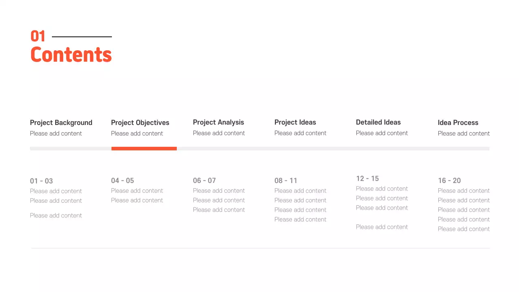The width and height of the screenshot is (519, 292).
Task: Select the "04 - 05" page range
Action: 122,180
